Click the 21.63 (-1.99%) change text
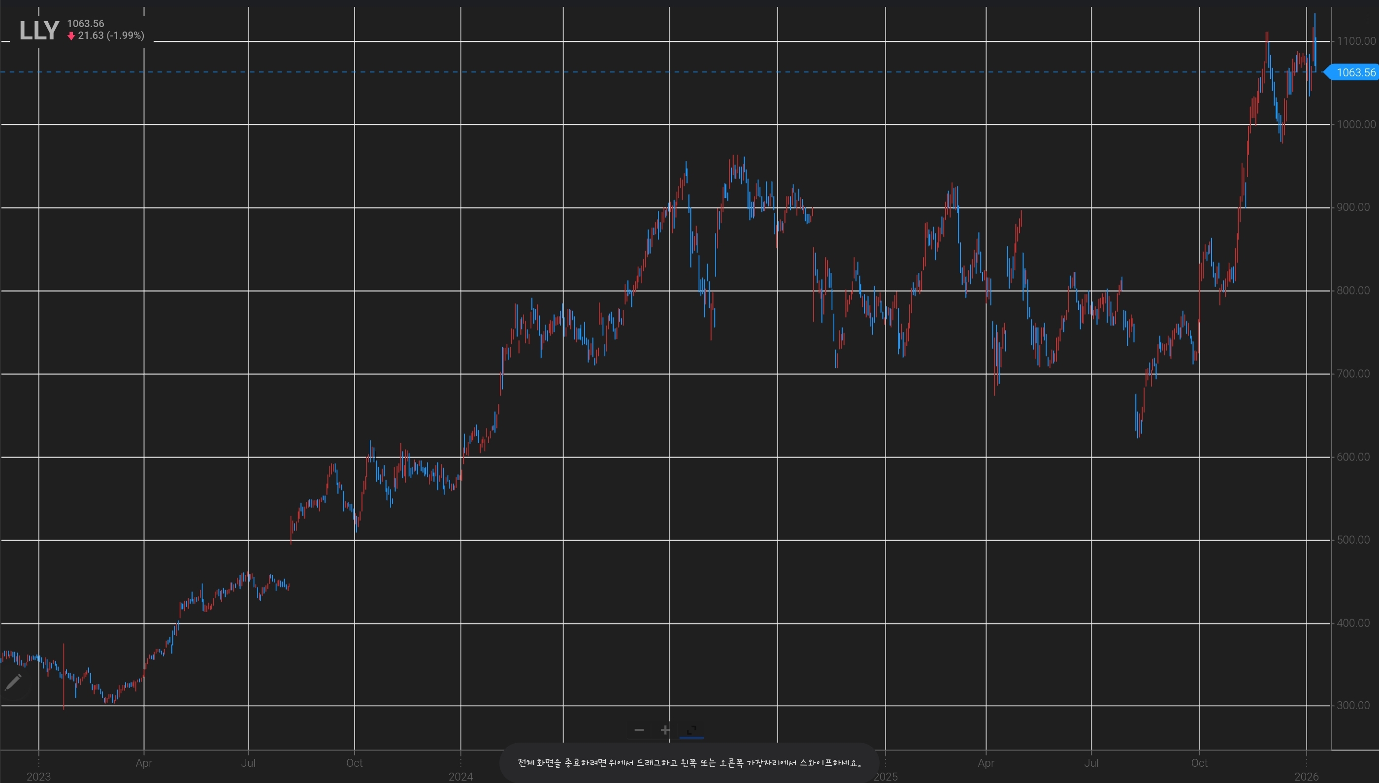 (111, 35)
